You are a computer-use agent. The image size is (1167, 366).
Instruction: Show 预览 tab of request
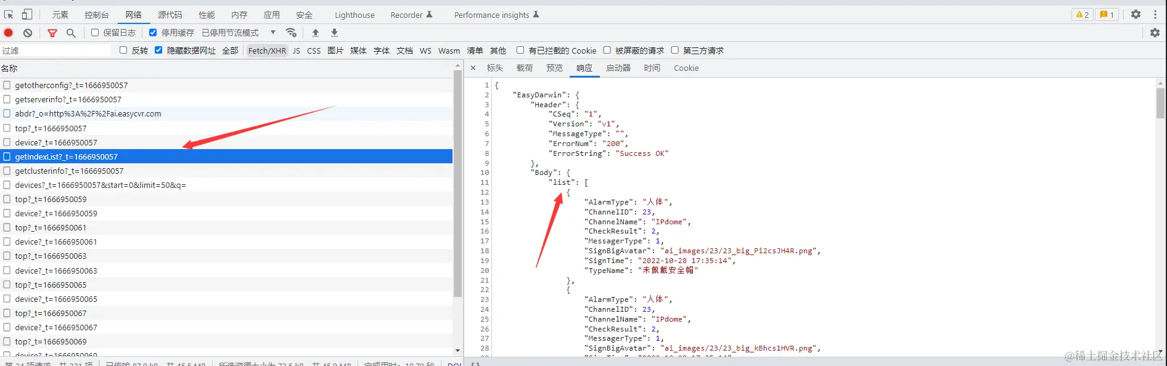pyautogui.click(x=554, y=68)
